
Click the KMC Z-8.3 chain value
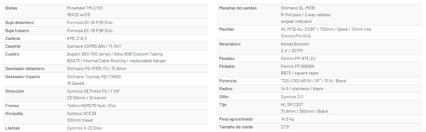tap(76, 39)
